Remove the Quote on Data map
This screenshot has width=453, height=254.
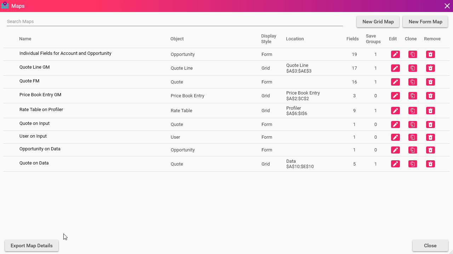[x=430, y=164]
